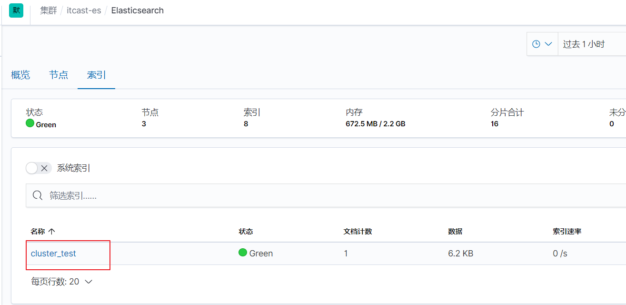The width and height of the screenshot is (626, 305).
Task: Navigate to itcast-es breadcrumb link
Action: click(83, 10)
